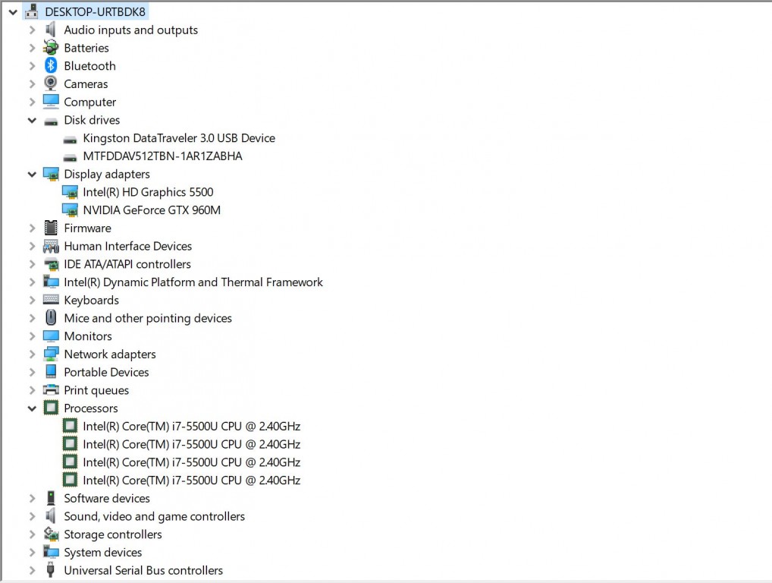
Task: Click the Processors chip icon
Action: pyautogui.click(x=51, y=408)
